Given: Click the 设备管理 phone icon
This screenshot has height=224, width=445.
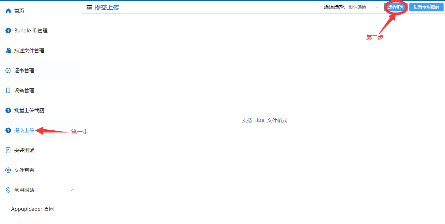Looking at the screenshot, I should [x=8, y=91].
